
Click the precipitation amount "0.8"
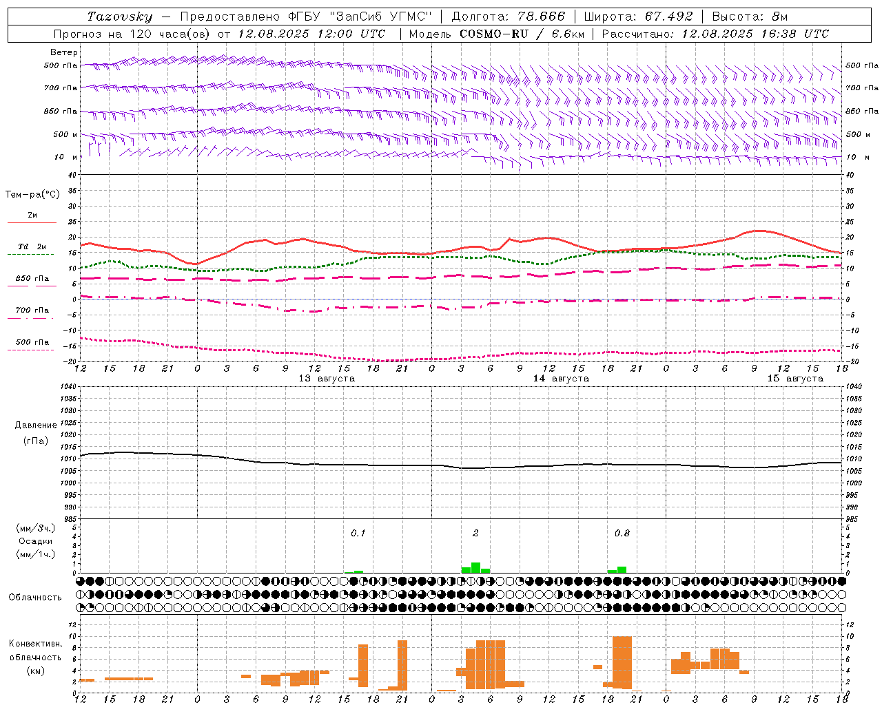point(622,534)
